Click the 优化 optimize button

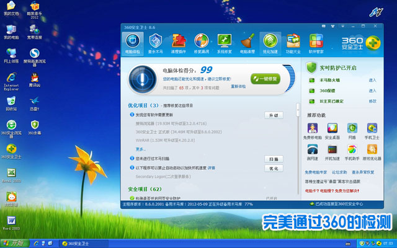coord(274,168)
